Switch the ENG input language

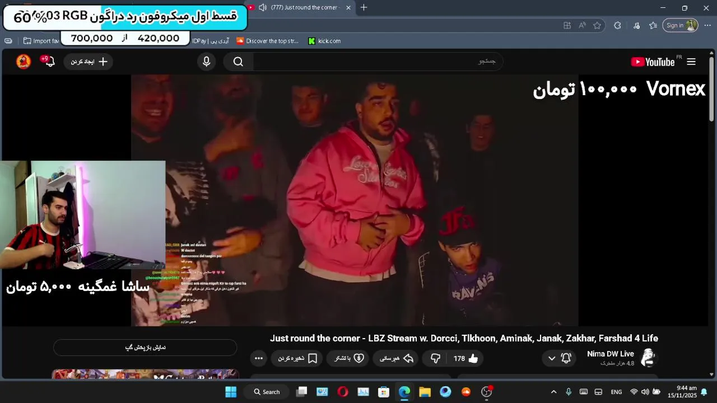click(x=616, y=392)
